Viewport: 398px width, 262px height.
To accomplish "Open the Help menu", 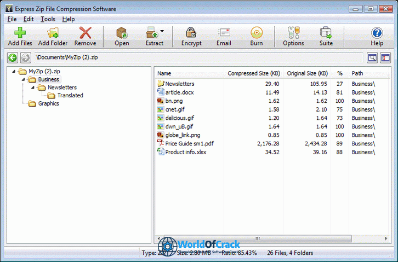I will (69, 19).
